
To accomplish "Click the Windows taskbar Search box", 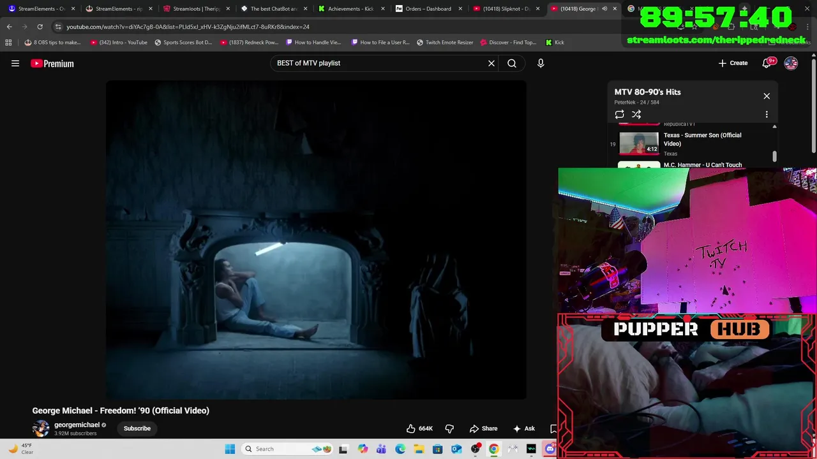I will click(x=288, y=449).
